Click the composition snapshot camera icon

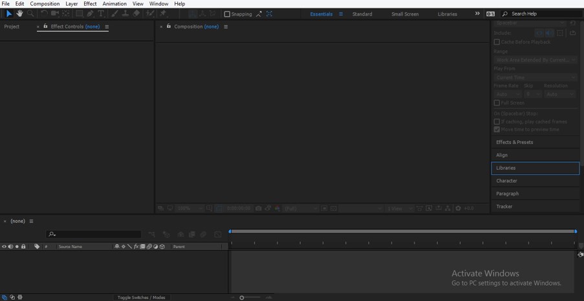259,209
